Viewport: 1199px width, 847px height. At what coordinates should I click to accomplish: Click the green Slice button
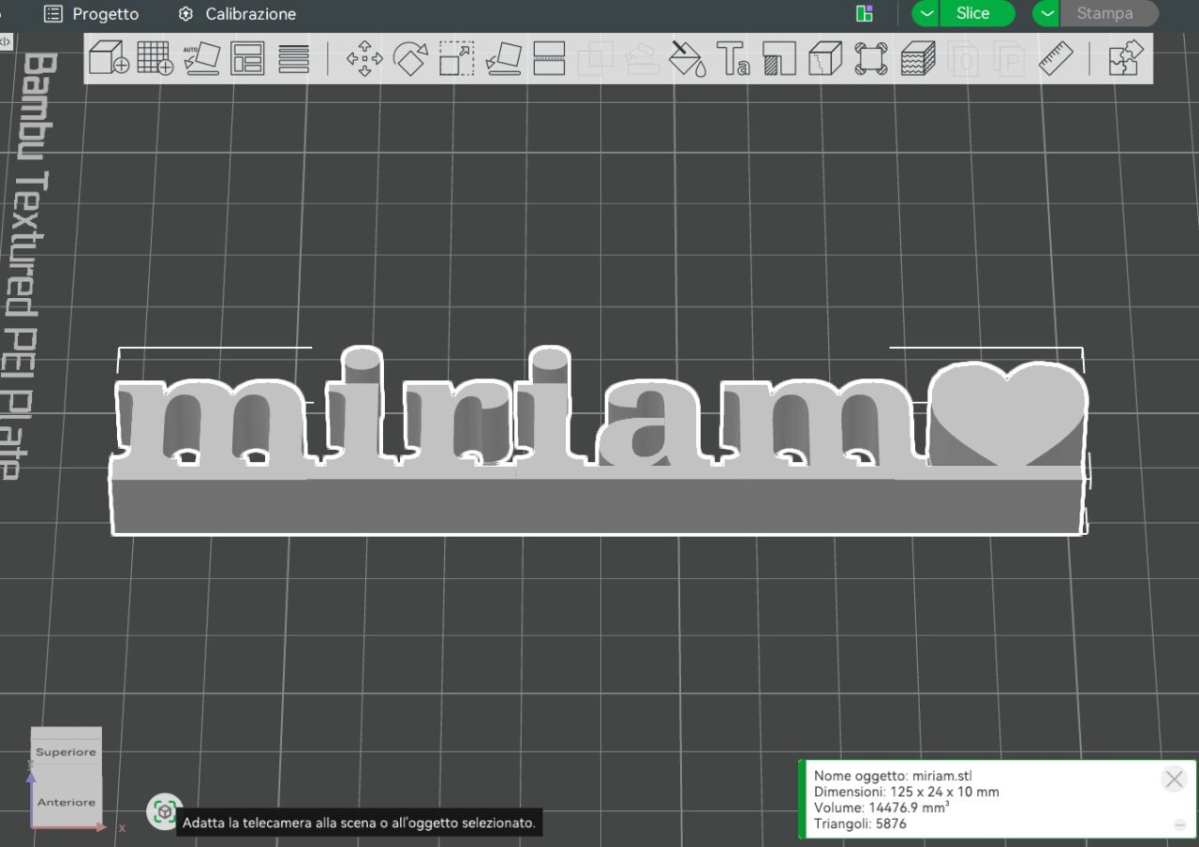(x=972, y=13)
